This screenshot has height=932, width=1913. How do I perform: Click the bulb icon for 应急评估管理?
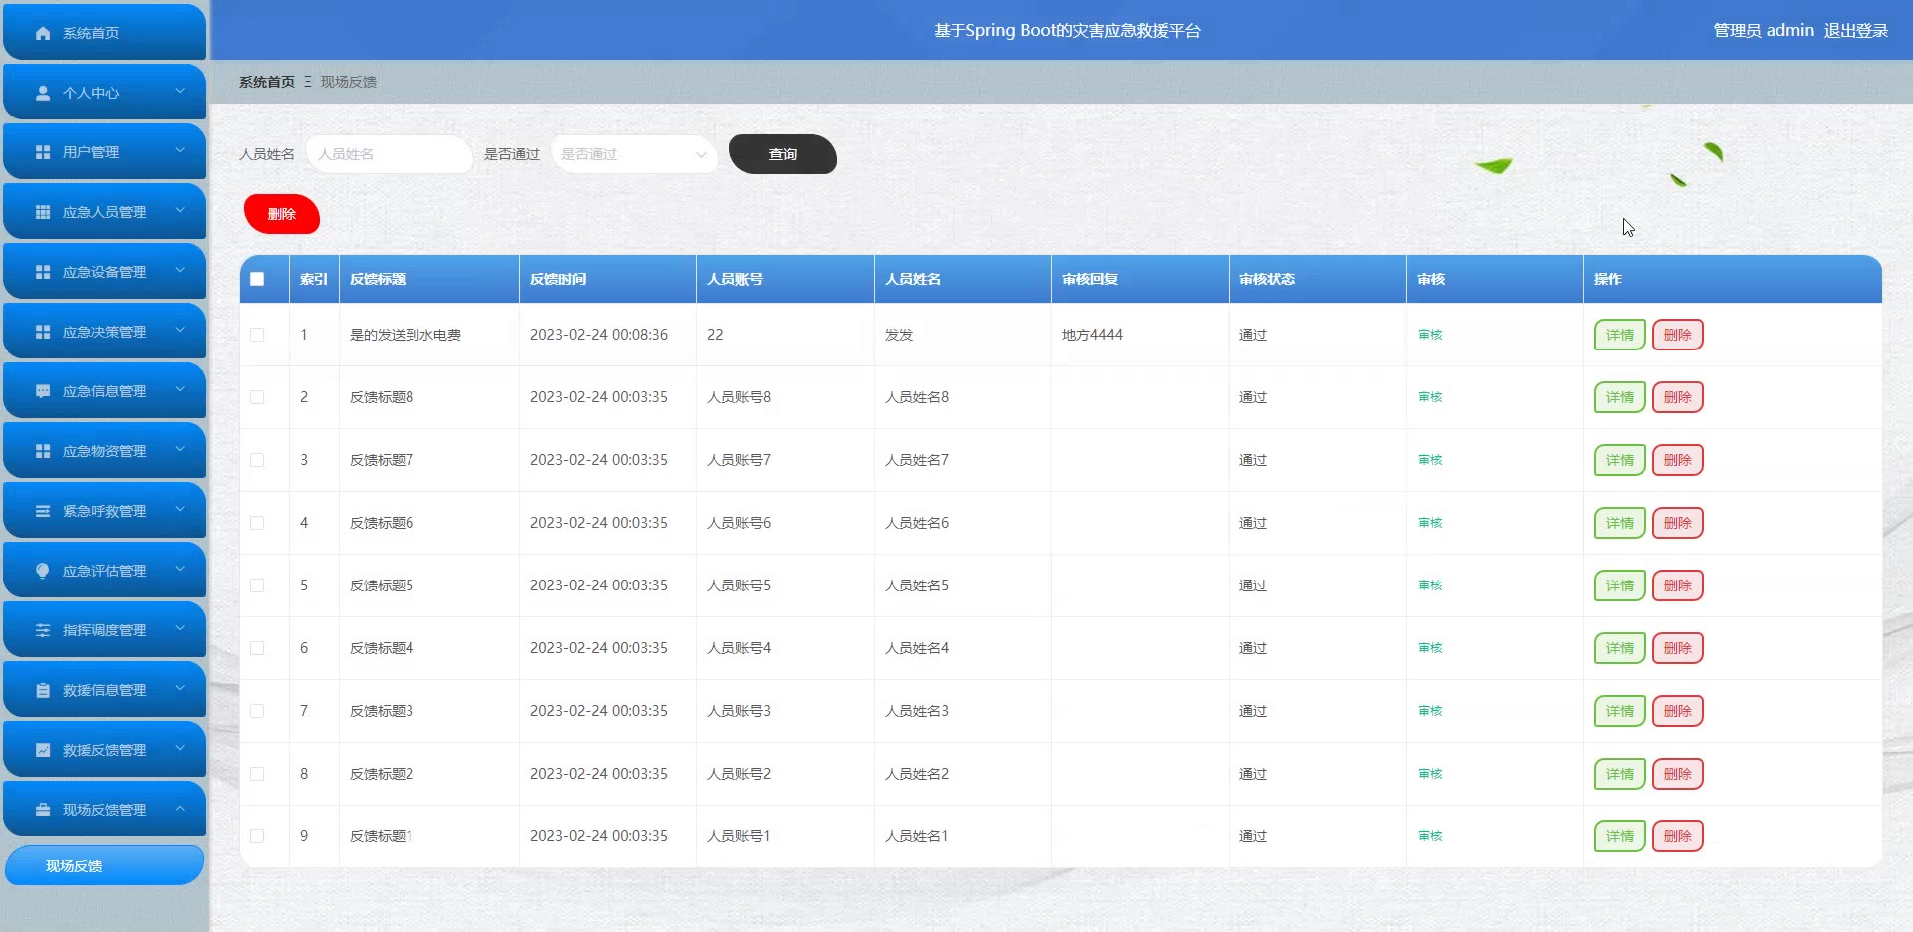(x=43, y=571)
